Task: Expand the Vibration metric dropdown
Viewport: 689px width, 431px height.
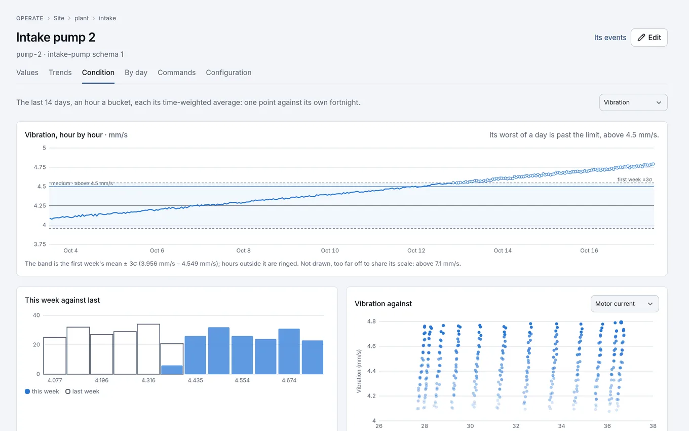Action: pos(633,102)
